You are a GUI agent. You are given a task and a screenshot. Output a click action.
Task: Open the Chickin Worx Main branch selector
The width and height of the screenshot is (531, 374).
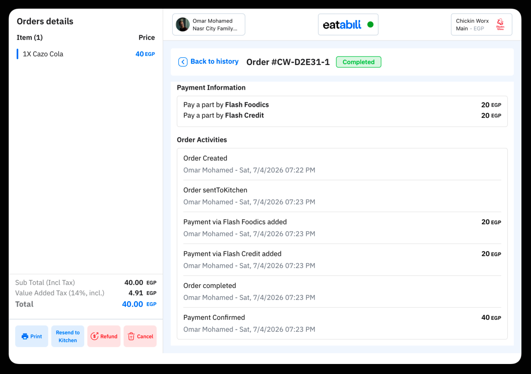[x=481, y=25]
